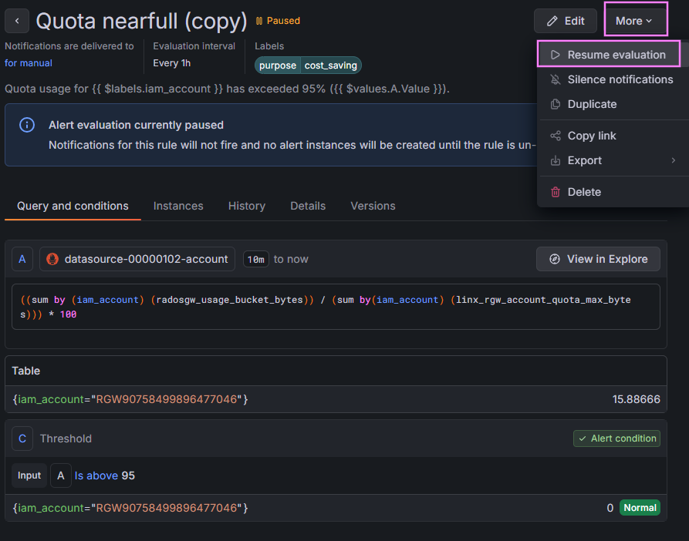The image size is (689, 541).
Task: Click the C threshold reference badge
Action: point(22,439)
